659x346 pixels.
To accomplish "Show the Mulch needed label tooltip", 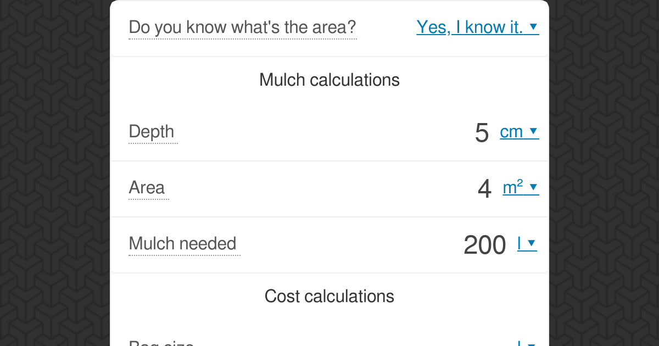I will [x=184, y=244].
